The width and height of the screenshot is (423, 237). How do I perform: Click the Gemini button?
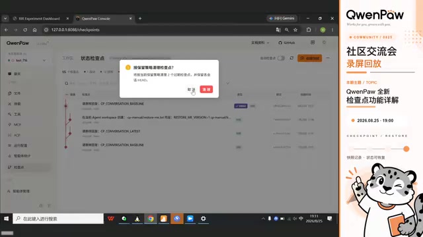click(282, 18)
